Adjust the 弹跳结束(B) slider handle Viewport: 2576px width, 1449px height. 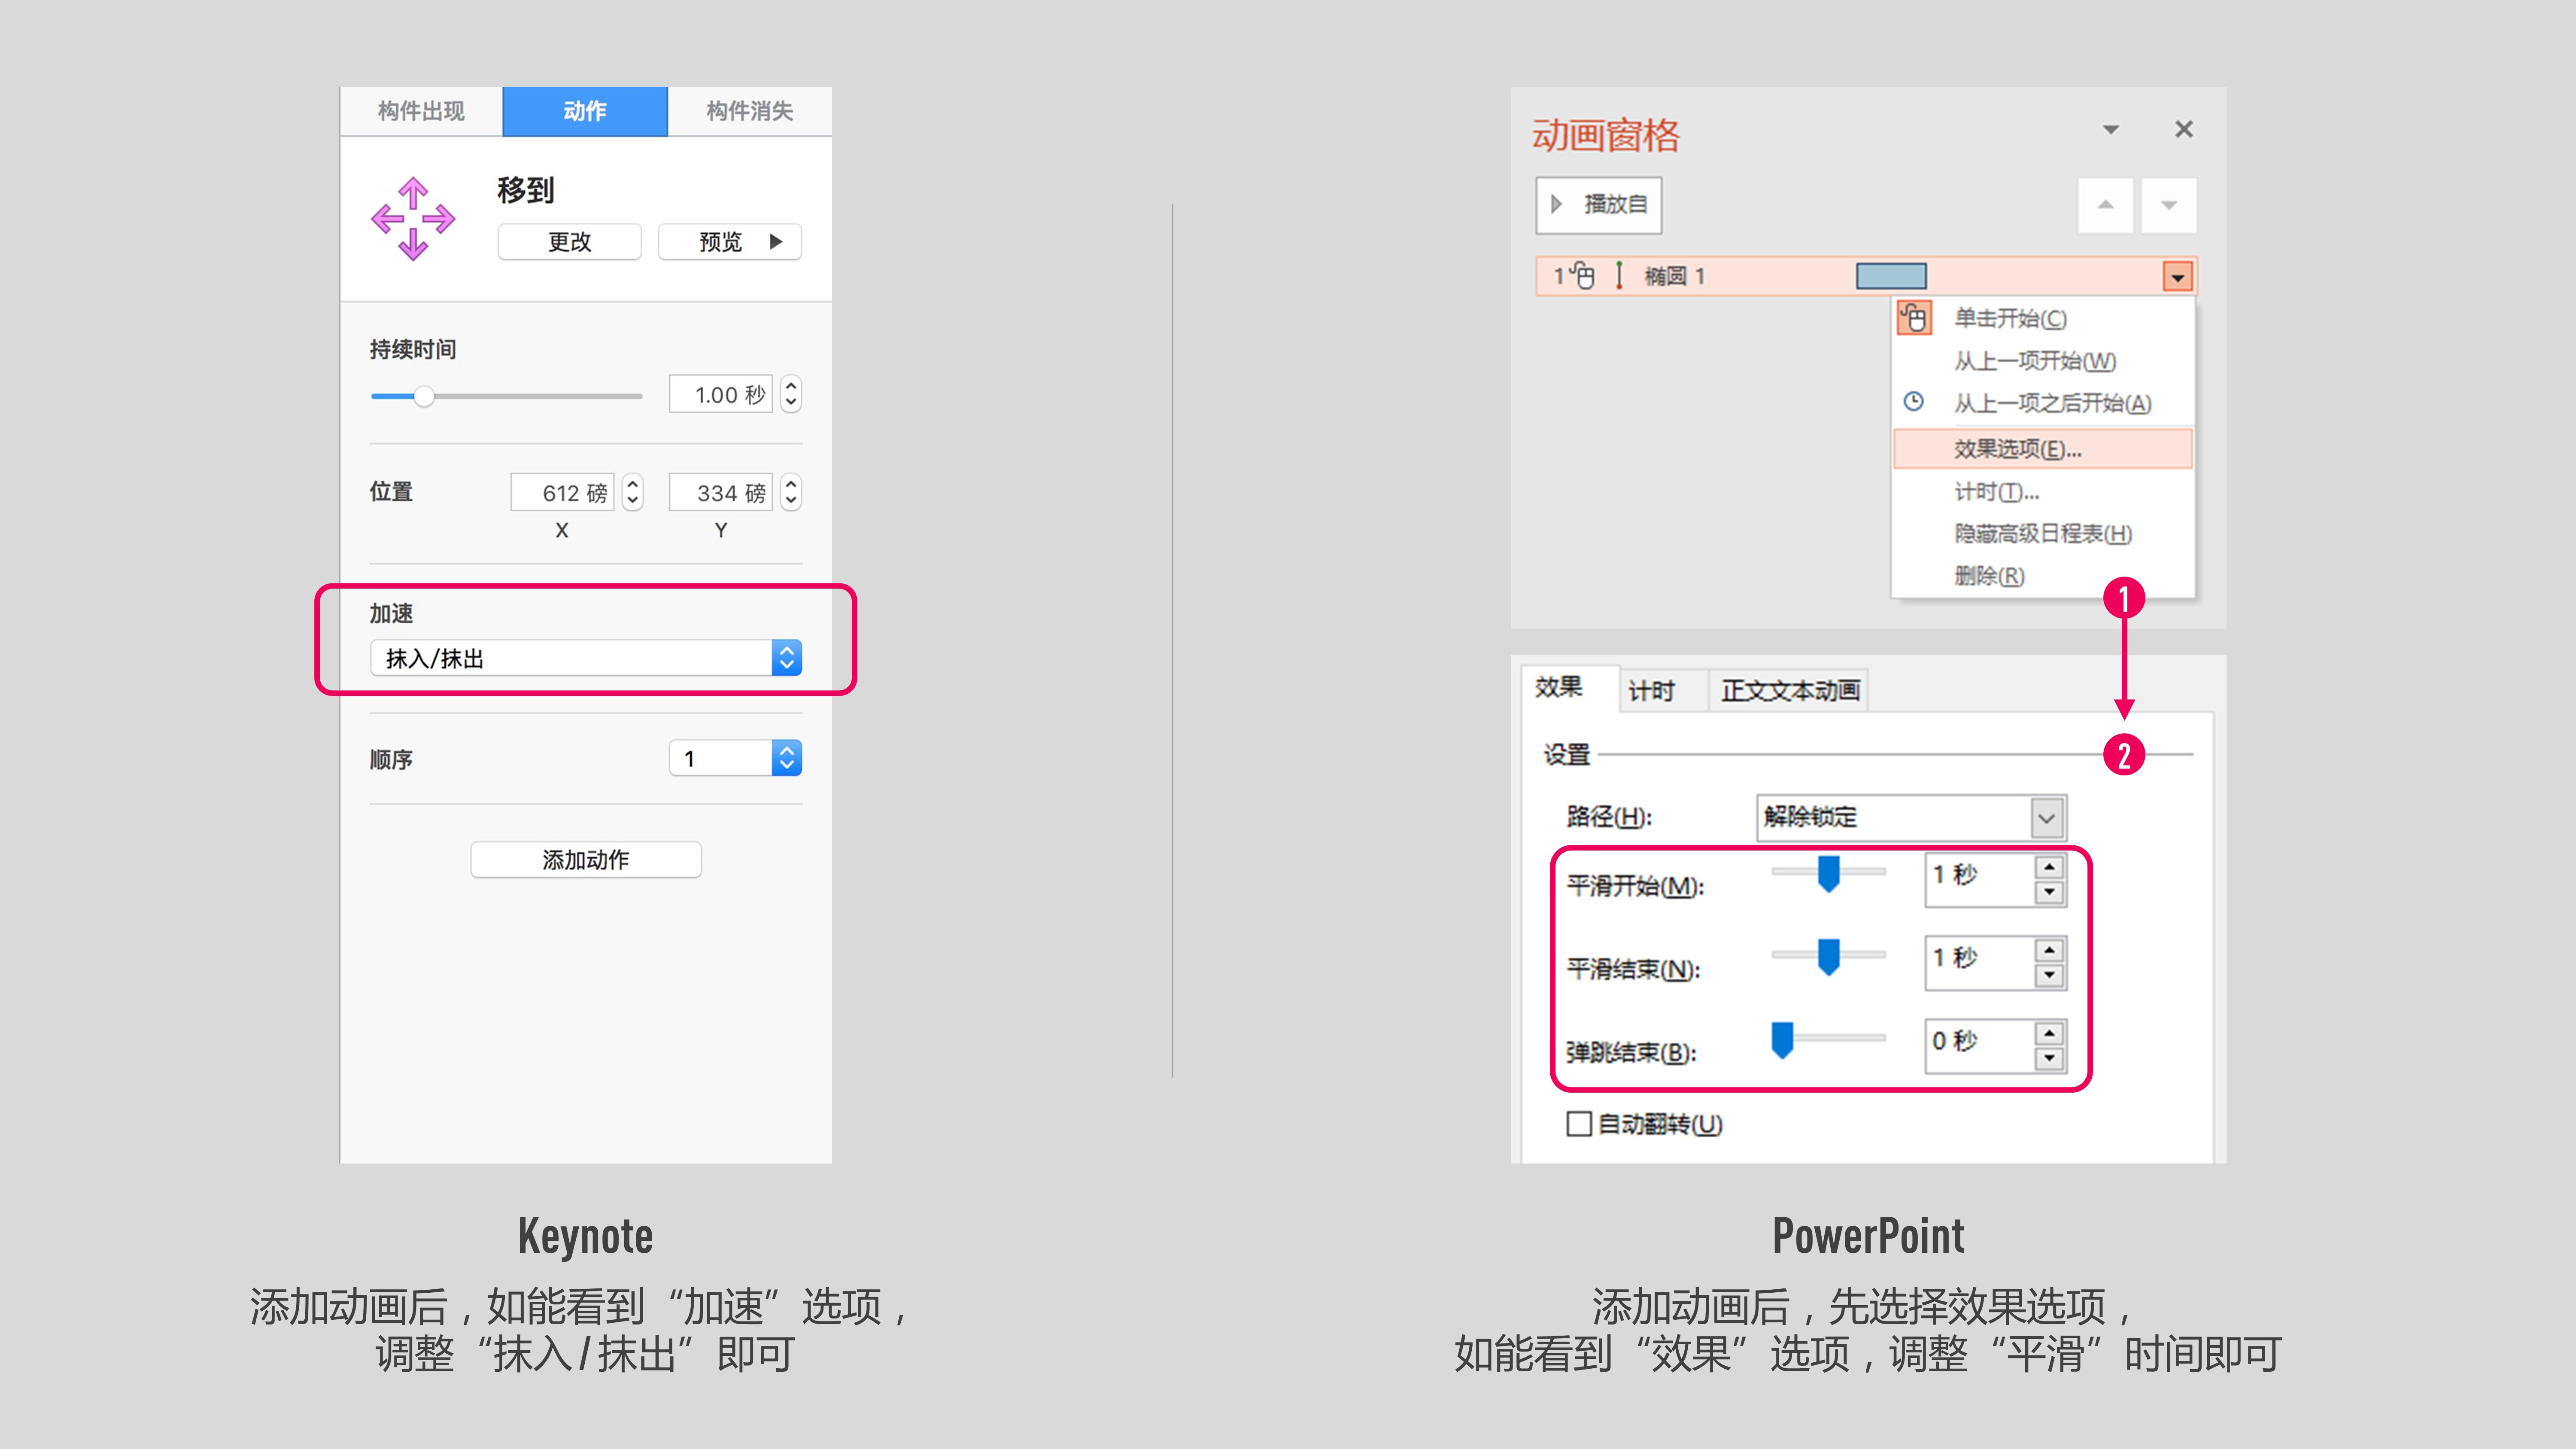[x=1782, y=1039]
